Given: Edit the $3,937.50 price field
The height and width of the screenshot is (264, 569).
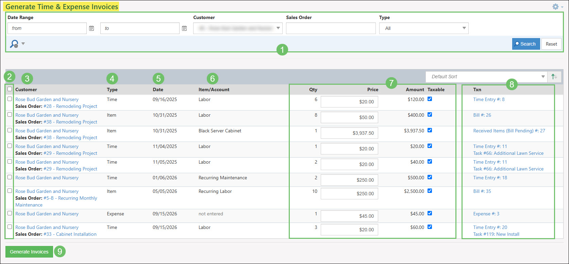Looking at the screenshot, I should pyautogui.click(x=349, y=133).
